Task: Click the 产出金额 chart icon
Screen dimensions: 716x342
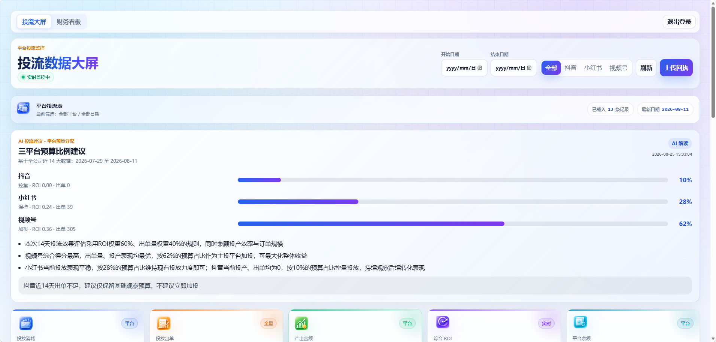Action: [x=301, y=323]
